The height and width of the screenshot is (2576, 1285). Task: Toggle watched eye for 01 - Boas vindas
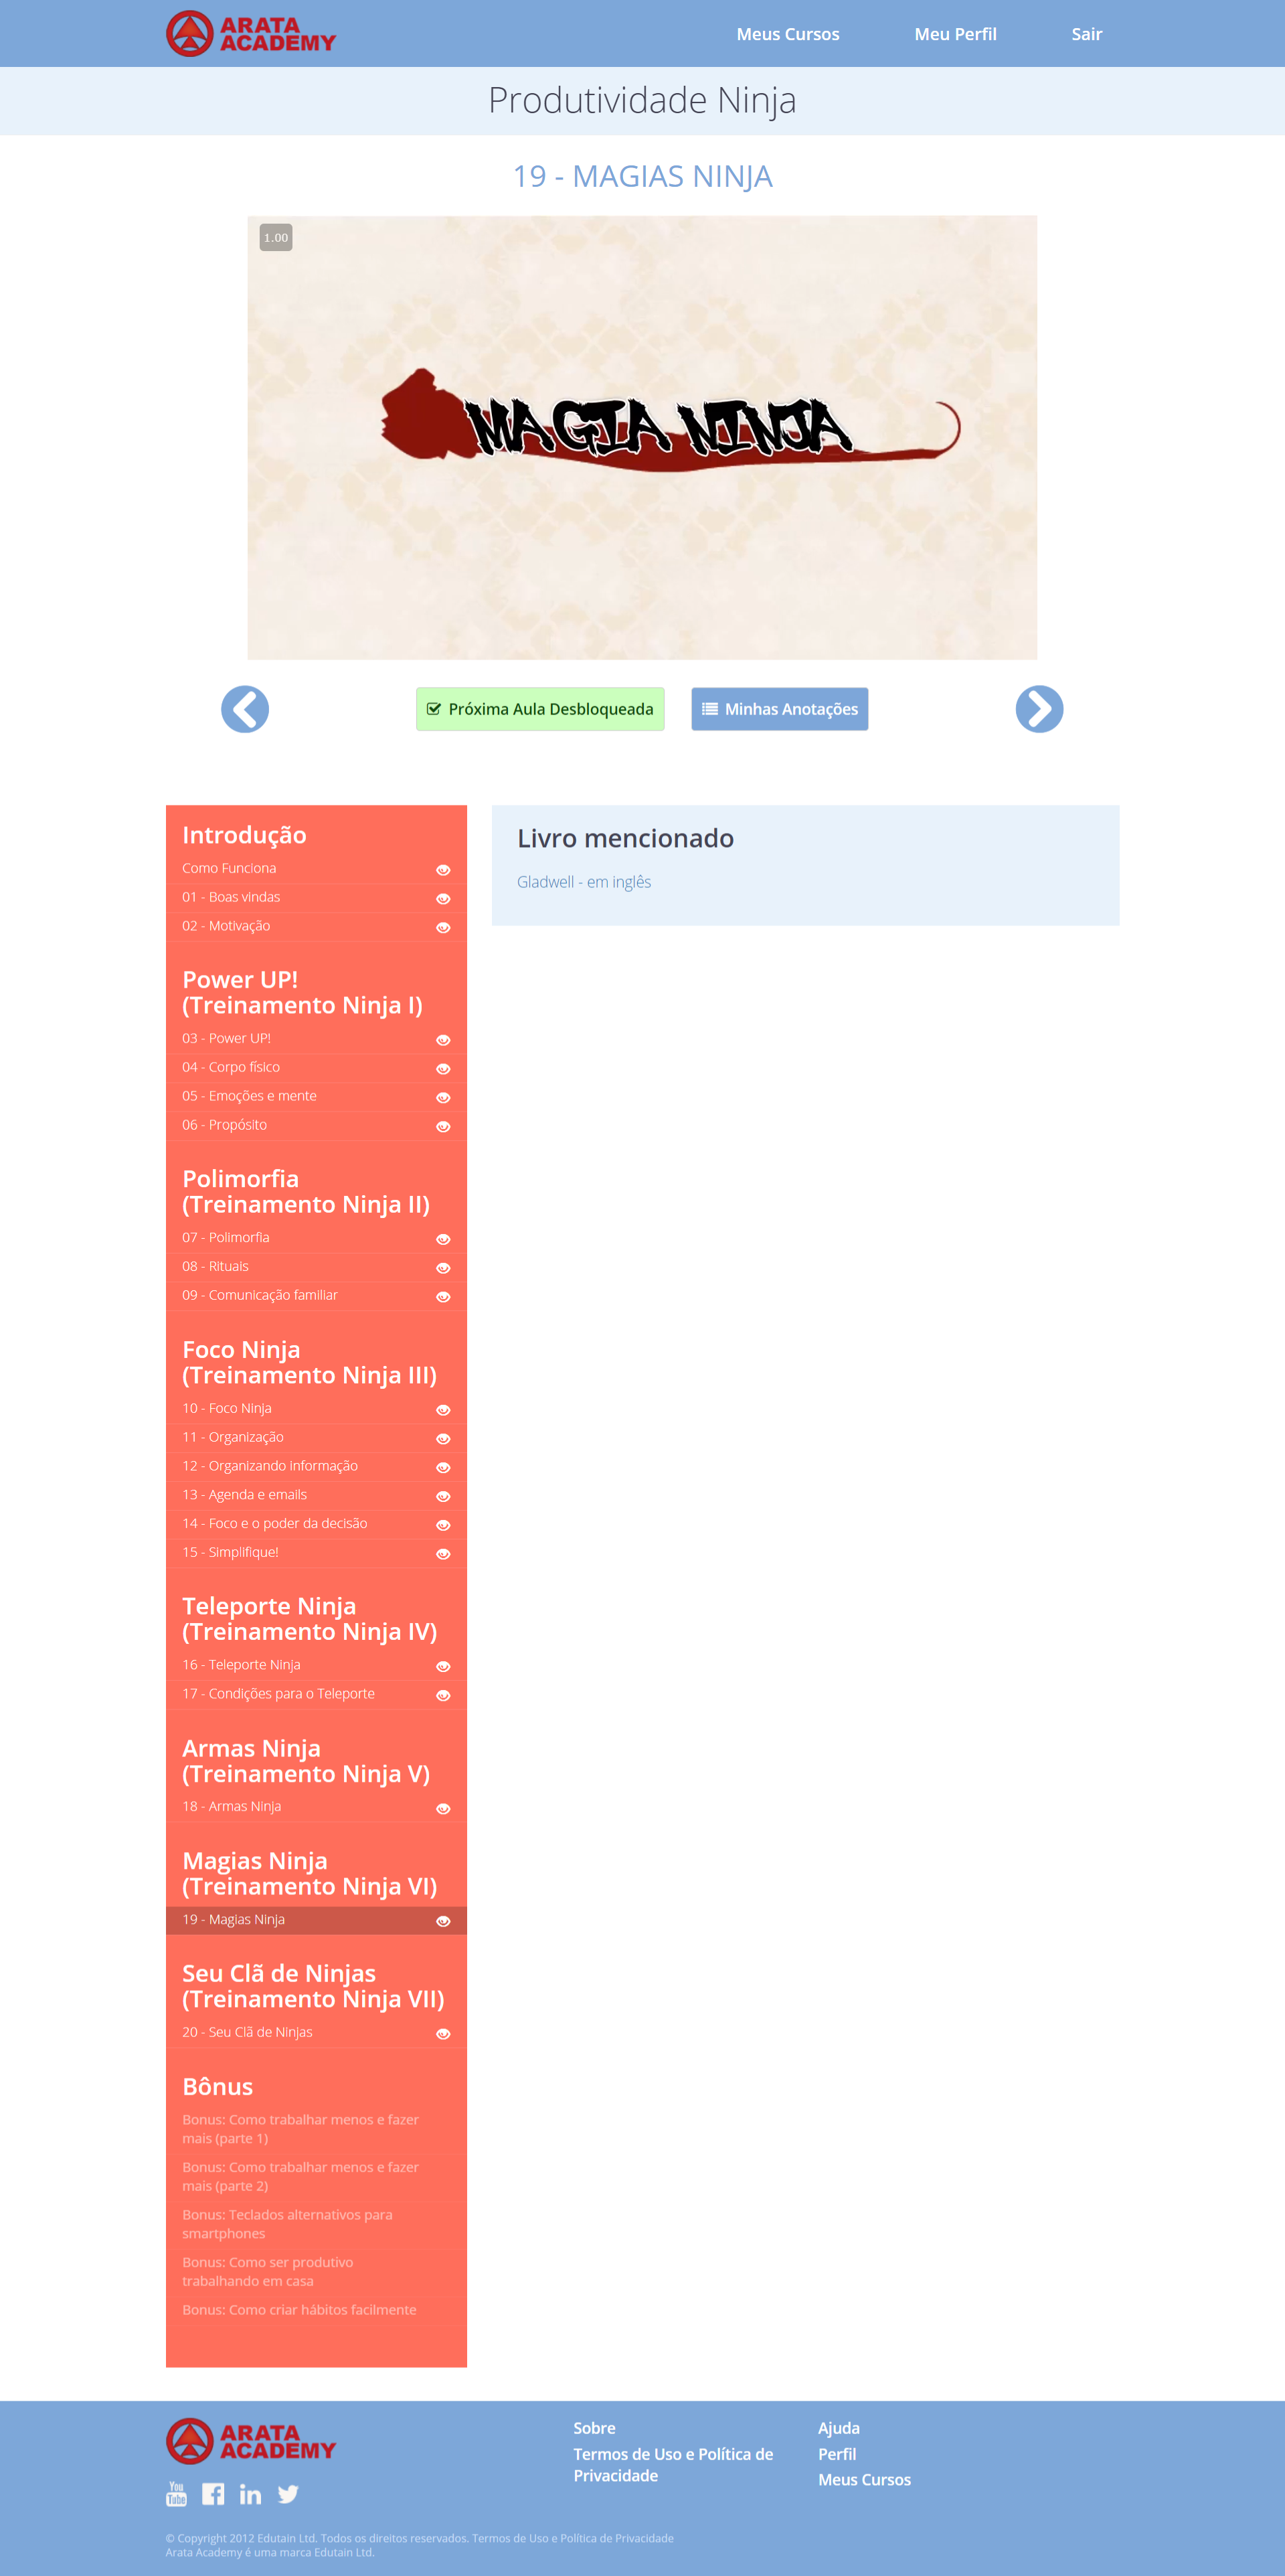click(x=444, y=899)
